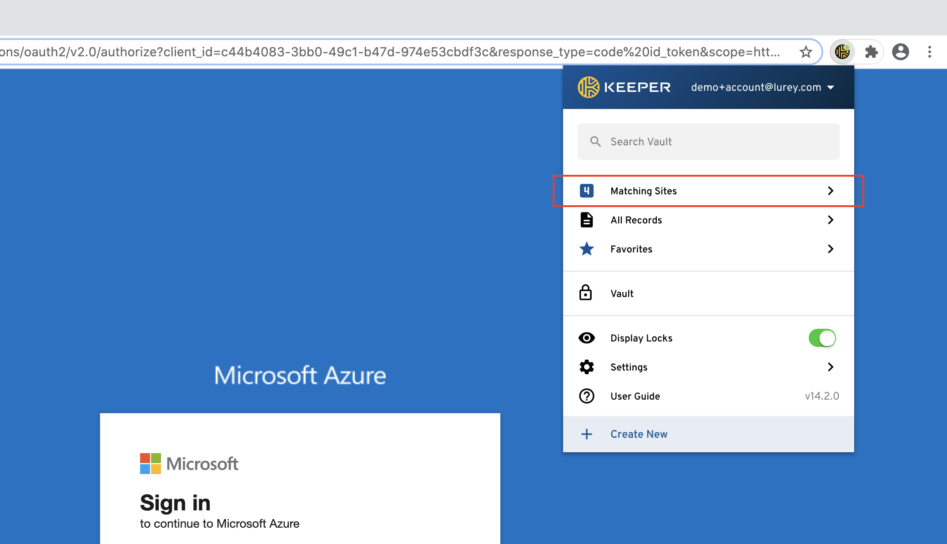This screenshot has height=544, width=947.
Task: Click the Create New button label
Action: 639,434
